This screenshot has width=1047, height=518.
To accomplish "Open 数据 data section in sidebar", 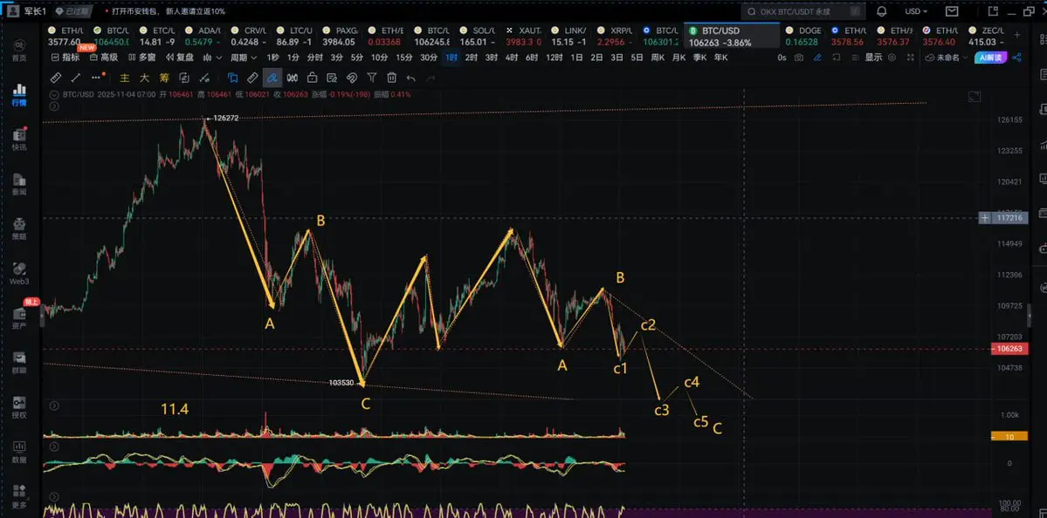I will (18, 452).
